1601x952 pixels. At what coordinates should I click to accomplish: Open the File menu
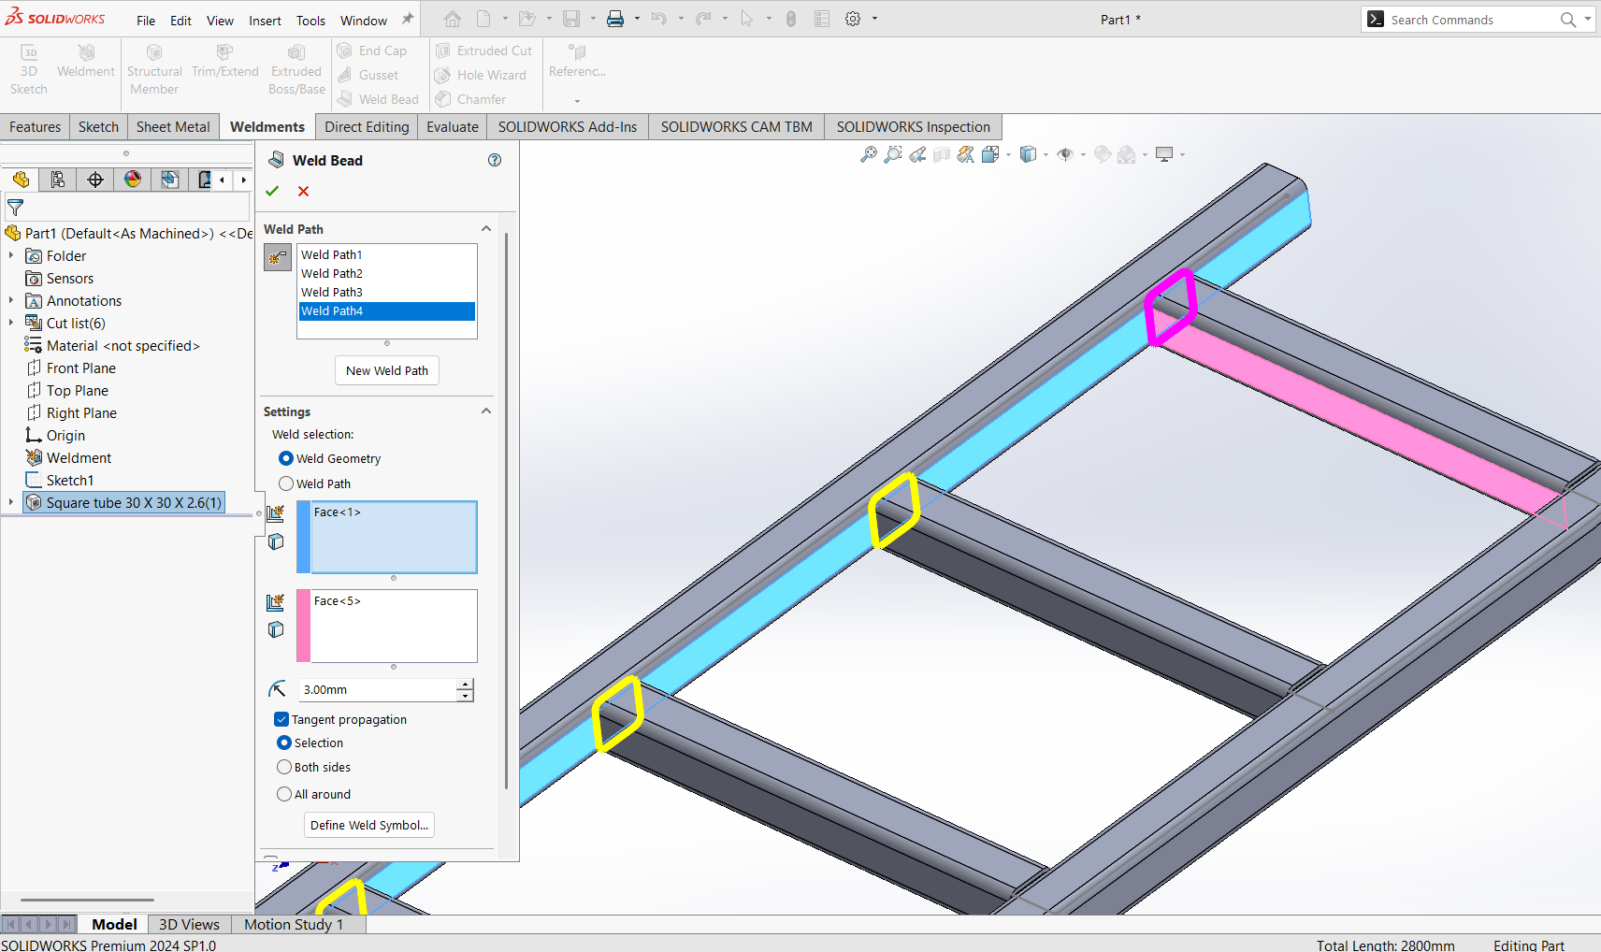[x=146, y=21]
